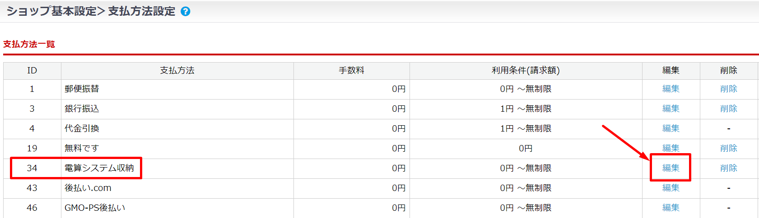
Task: Delete the 郵便振替 payment method
Action: tap(728, 89)
